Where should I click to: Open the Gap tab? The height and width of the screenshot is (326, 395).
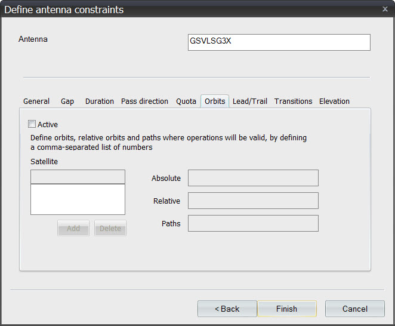(x=67, y=102)
